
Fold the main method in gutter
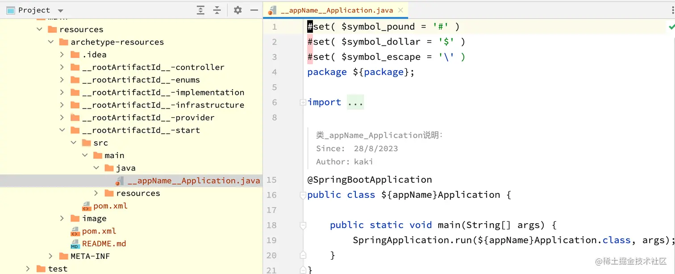(x=303, y=225)
